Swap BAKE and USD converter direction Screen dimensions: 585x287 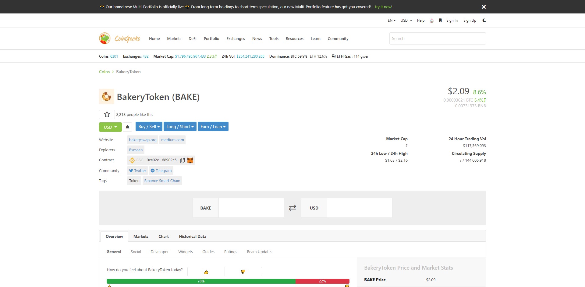click(292, 208)
